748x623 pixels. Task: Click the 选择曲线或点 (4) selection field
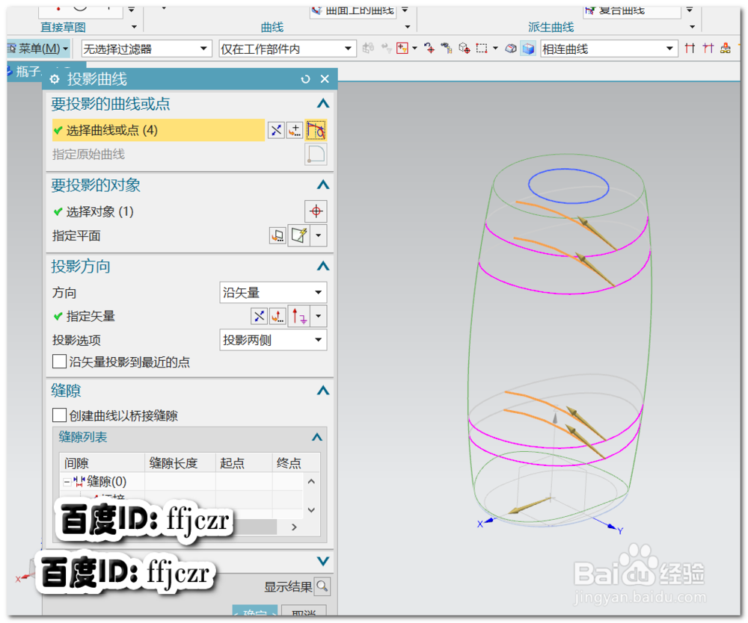point(159,130)
